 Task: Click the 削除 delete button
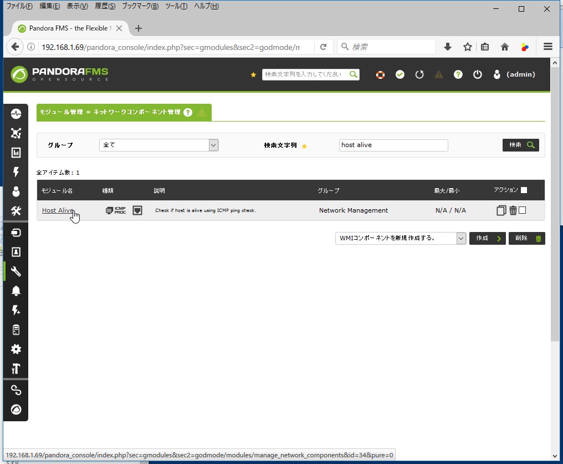click(x=527, y=238)
